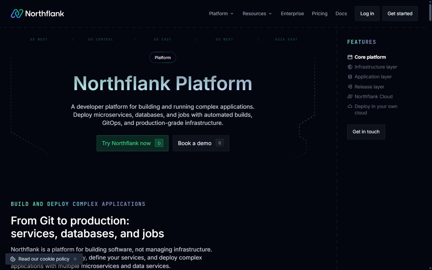The image size is (432, 270).
Task: Go to the Enterprise page
Action: [x=292, y=13]
